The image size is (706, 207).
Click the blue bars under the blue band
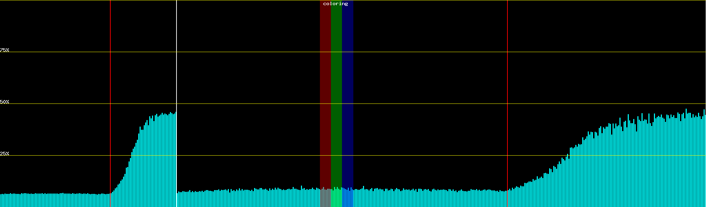click(x=347, y=198)
